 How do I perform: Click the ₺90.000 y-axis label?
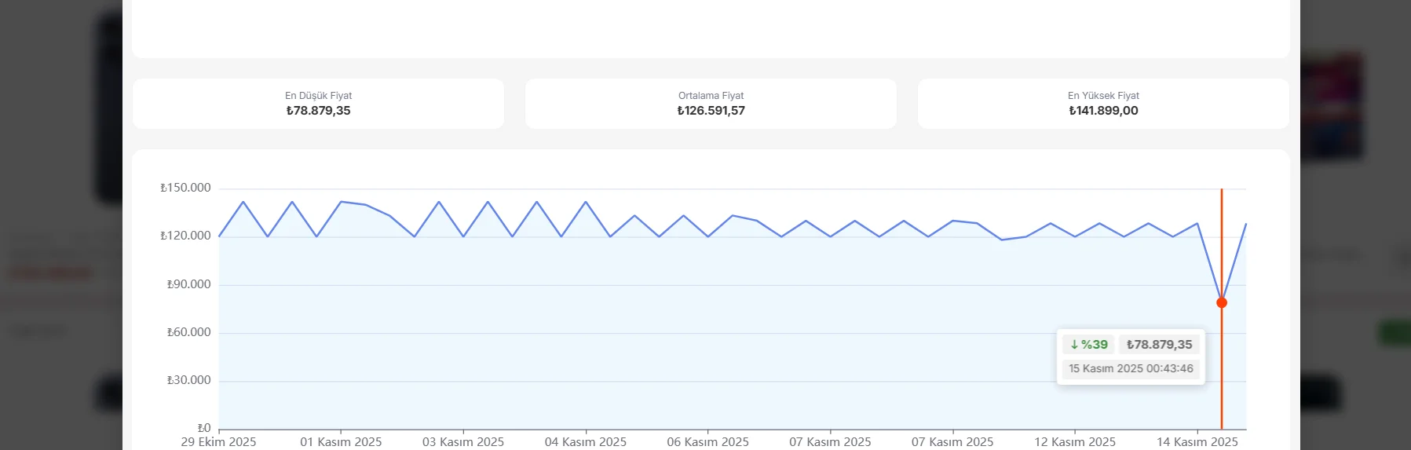(188, 284)
